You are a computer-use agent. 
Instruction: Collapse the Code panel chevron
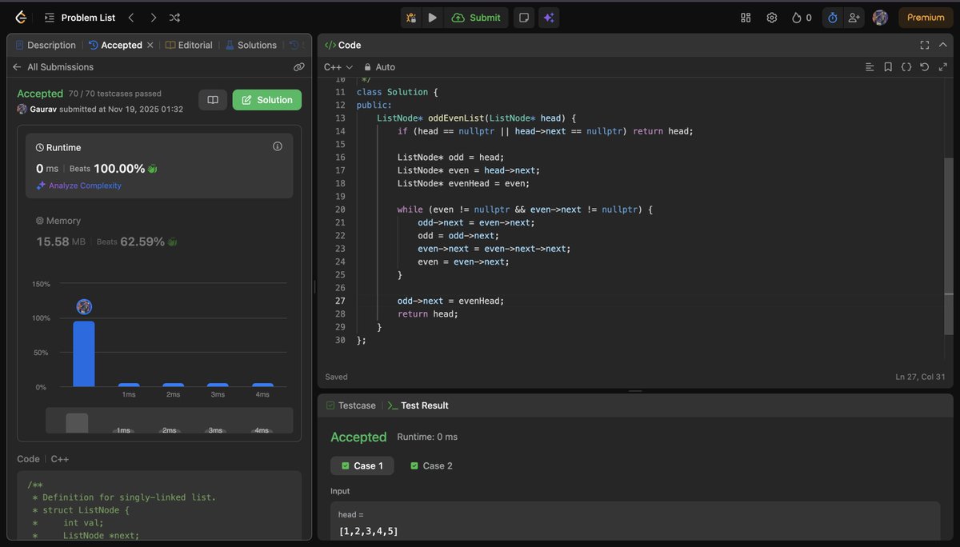(x=944, y=46)
